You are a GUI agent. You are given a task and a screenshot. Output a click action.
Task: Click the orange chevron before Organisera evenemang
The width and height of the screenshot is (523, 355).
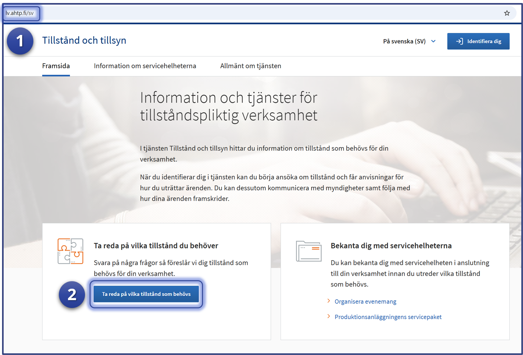click(x=329, y=301)
